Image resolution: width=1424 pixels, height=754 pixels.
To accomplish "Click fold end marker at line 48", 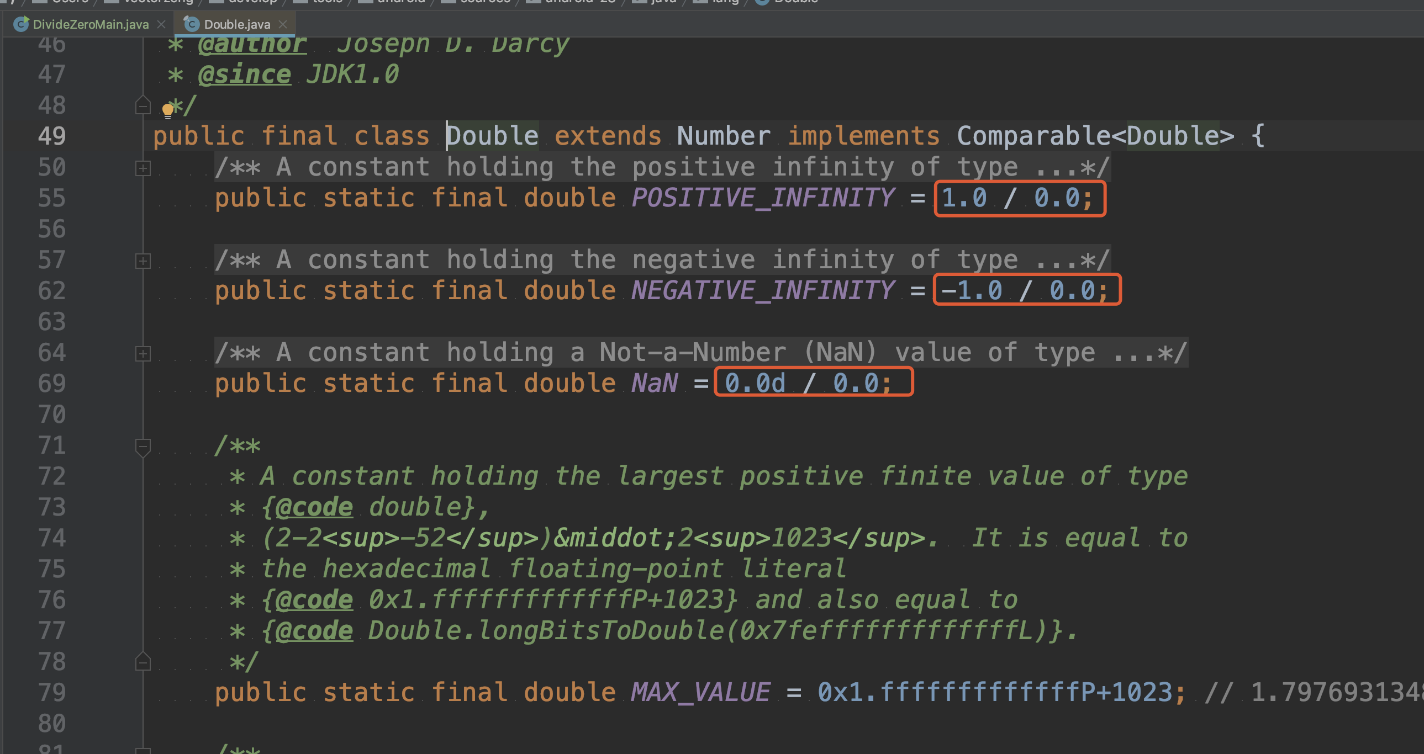I will 143,105.
